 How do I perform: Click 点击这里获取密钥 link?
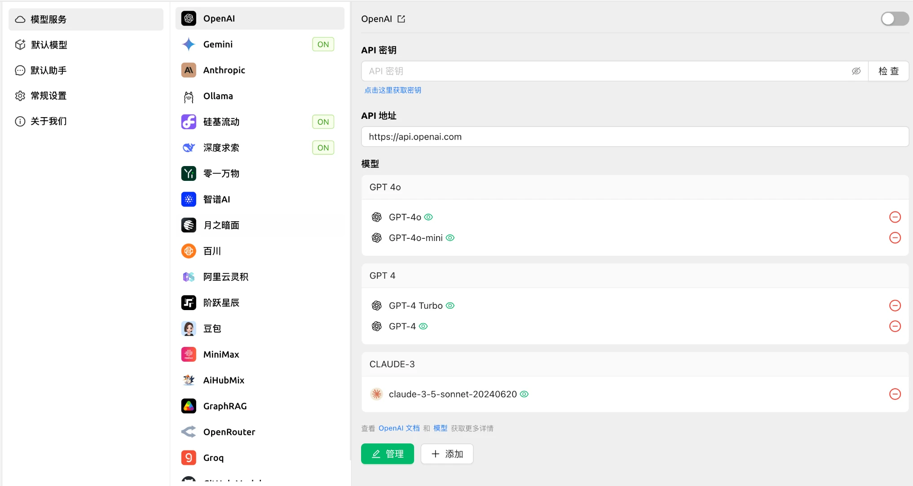(393, 90)
